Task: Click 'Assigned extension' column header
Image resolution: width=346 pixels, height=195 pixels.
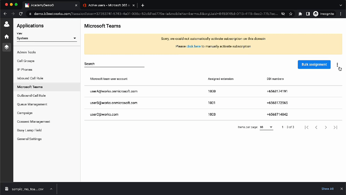Action: (x=221, y=79)
